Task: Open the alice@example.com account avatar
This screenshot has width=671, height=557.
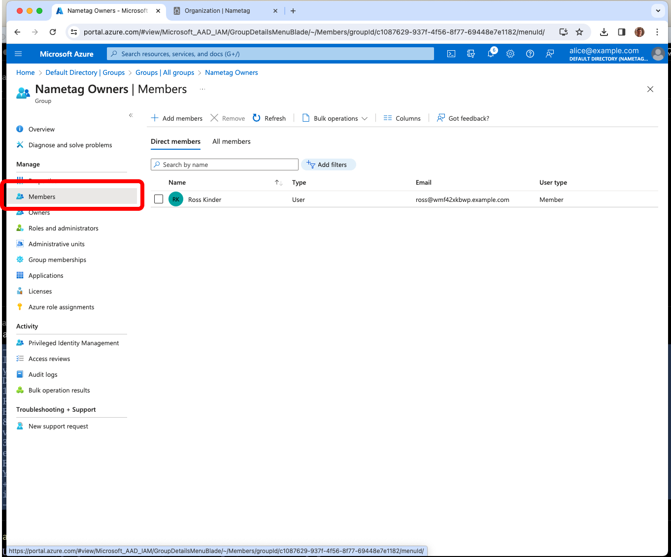Action: pyautogui.click(x=658, y=54)
